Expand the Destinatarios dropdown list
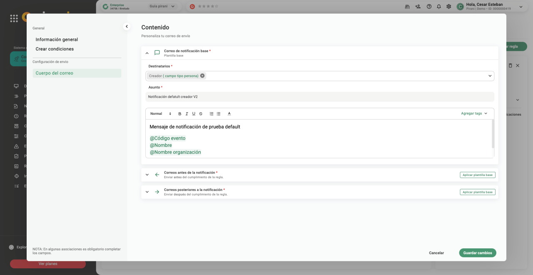533x275 pixels. tap(490, 76)
